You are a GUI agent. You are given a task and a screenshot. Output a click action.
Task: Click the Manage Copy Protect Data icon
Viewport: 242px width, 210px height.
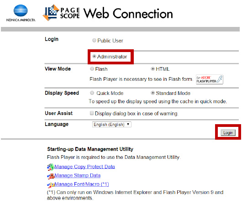[51, 167]
